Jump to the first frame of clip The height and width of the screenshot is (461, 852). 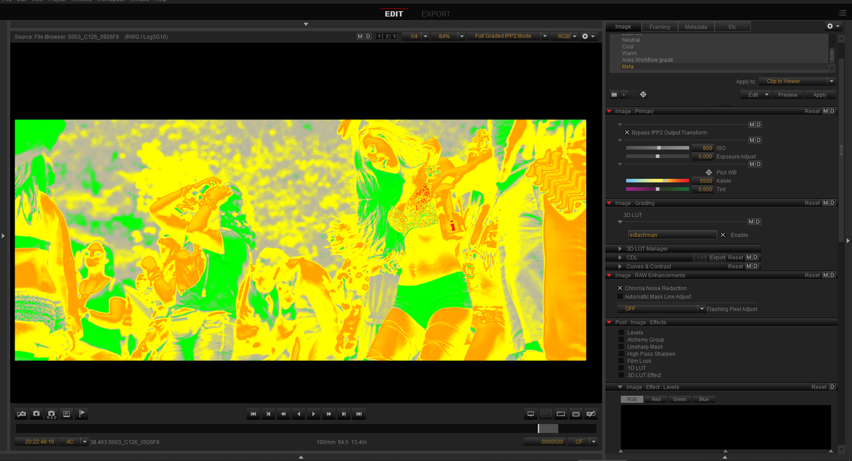coord(253,414)
